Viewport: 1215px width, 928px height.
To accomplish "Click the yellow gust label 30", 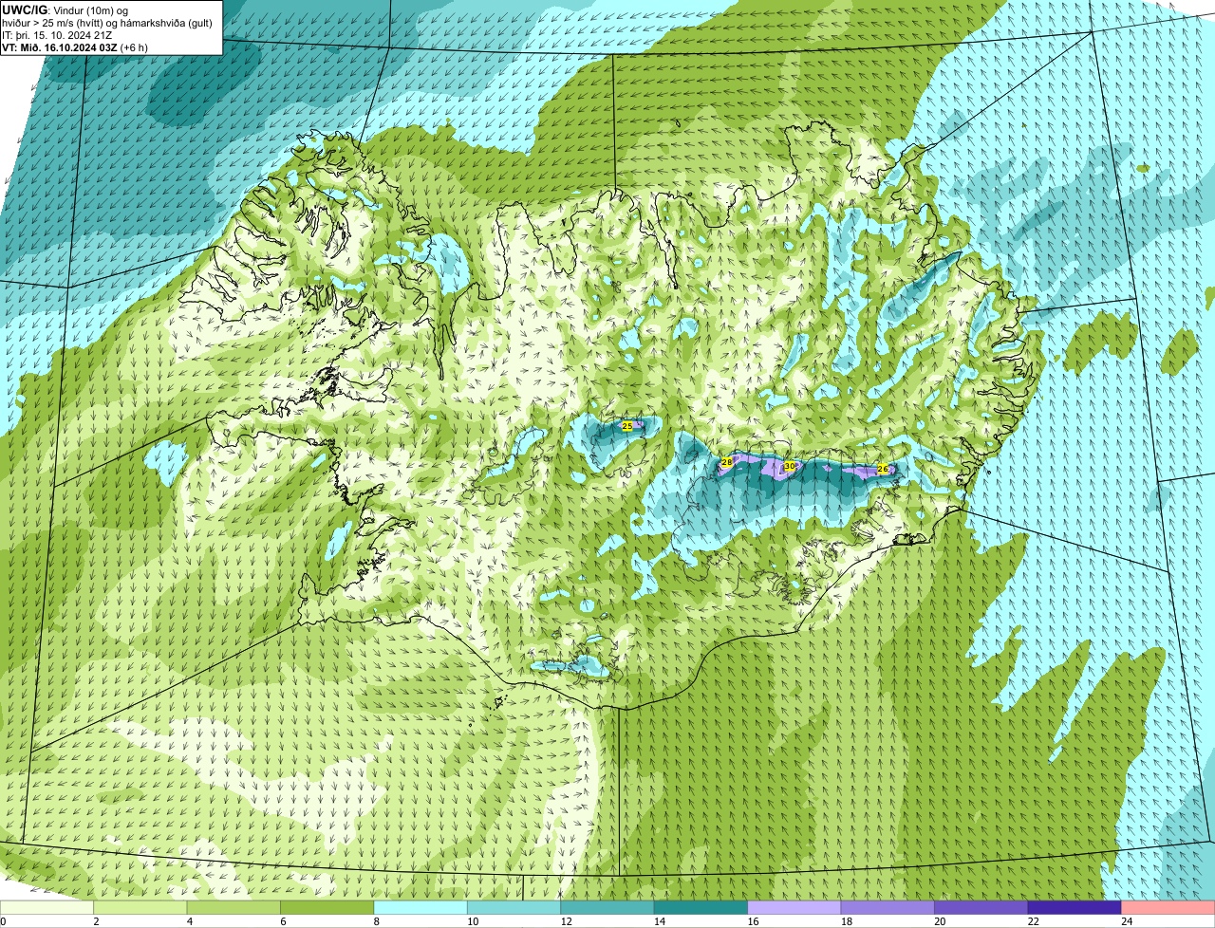I will pos(790,466).
